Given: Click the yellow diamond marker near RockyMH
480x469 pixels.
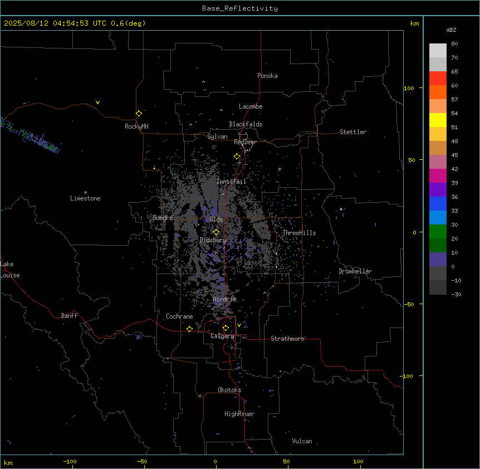Looking at the screenshot, I should [x=139, y=114].
